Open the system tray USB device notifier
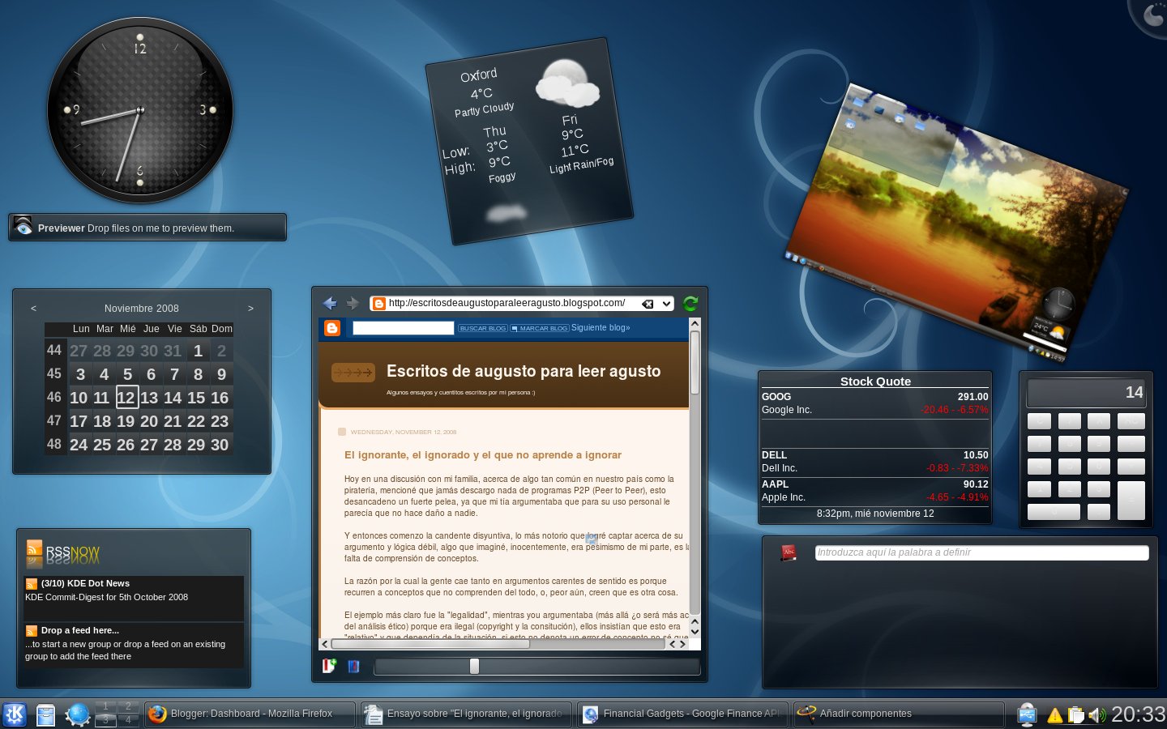Screen dimensions: 1167x729 (1027, 714)
